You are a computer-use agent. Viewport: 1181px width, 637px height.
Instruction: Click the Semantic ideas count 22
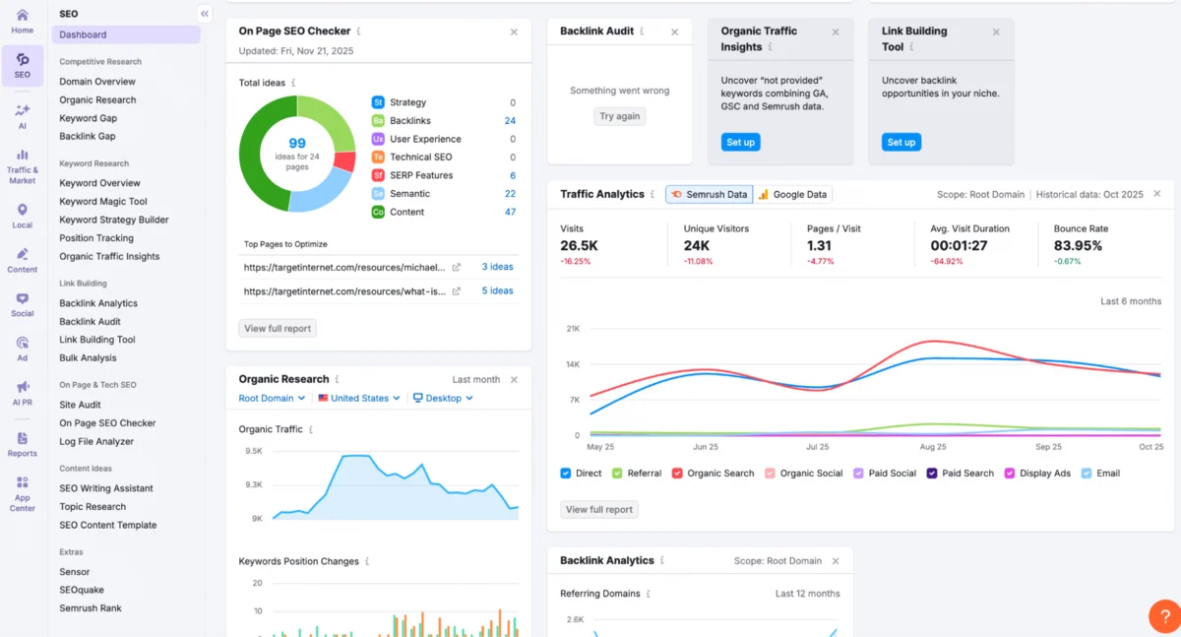tap(510, 194)
